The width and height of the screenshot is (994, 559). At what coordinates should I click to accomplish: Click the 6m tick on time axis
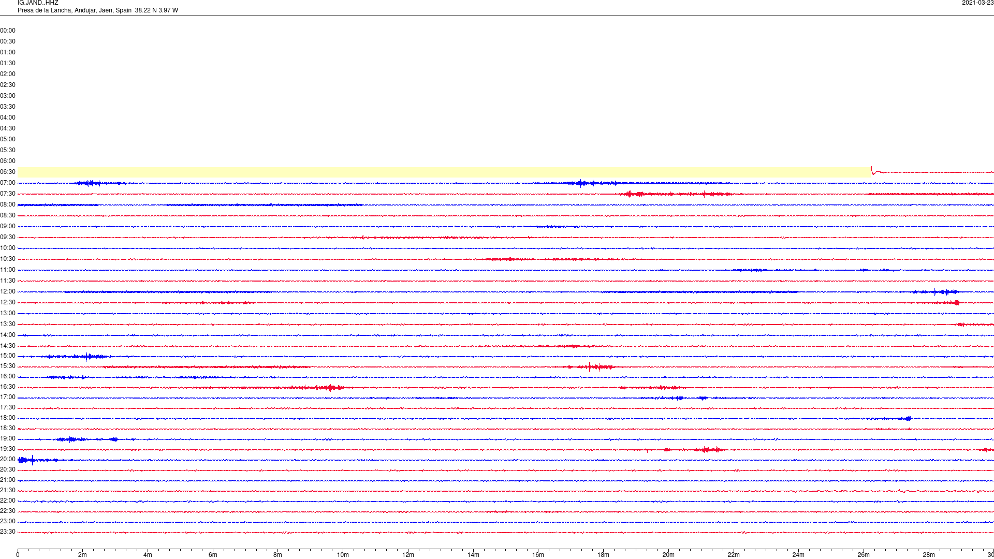pos(213,555)
